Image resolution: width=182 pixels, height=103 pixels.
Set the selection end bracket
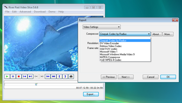[65, 76]
